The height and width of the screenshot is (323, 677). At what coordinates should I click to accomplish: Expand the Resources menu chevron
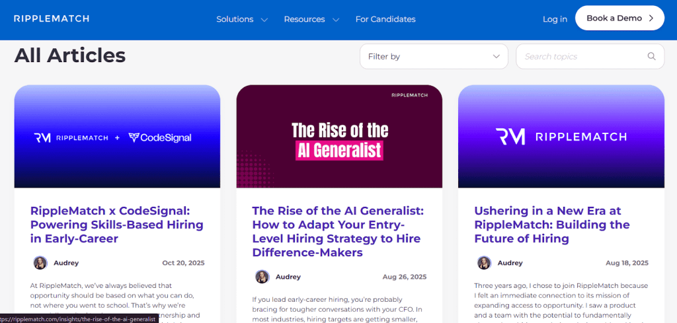coord(336,20)
